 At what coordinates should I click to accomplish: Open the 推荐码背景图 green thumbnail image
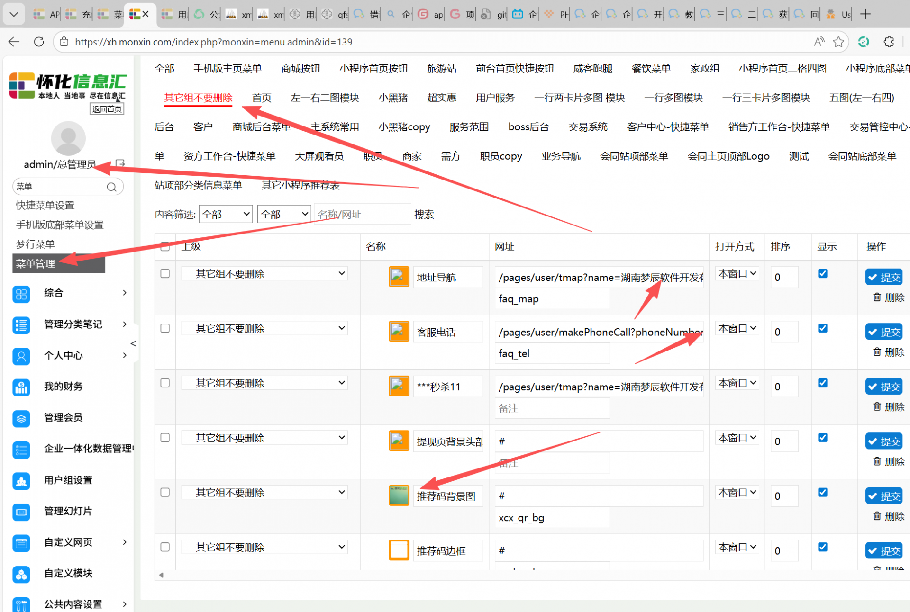coord(399,495)
